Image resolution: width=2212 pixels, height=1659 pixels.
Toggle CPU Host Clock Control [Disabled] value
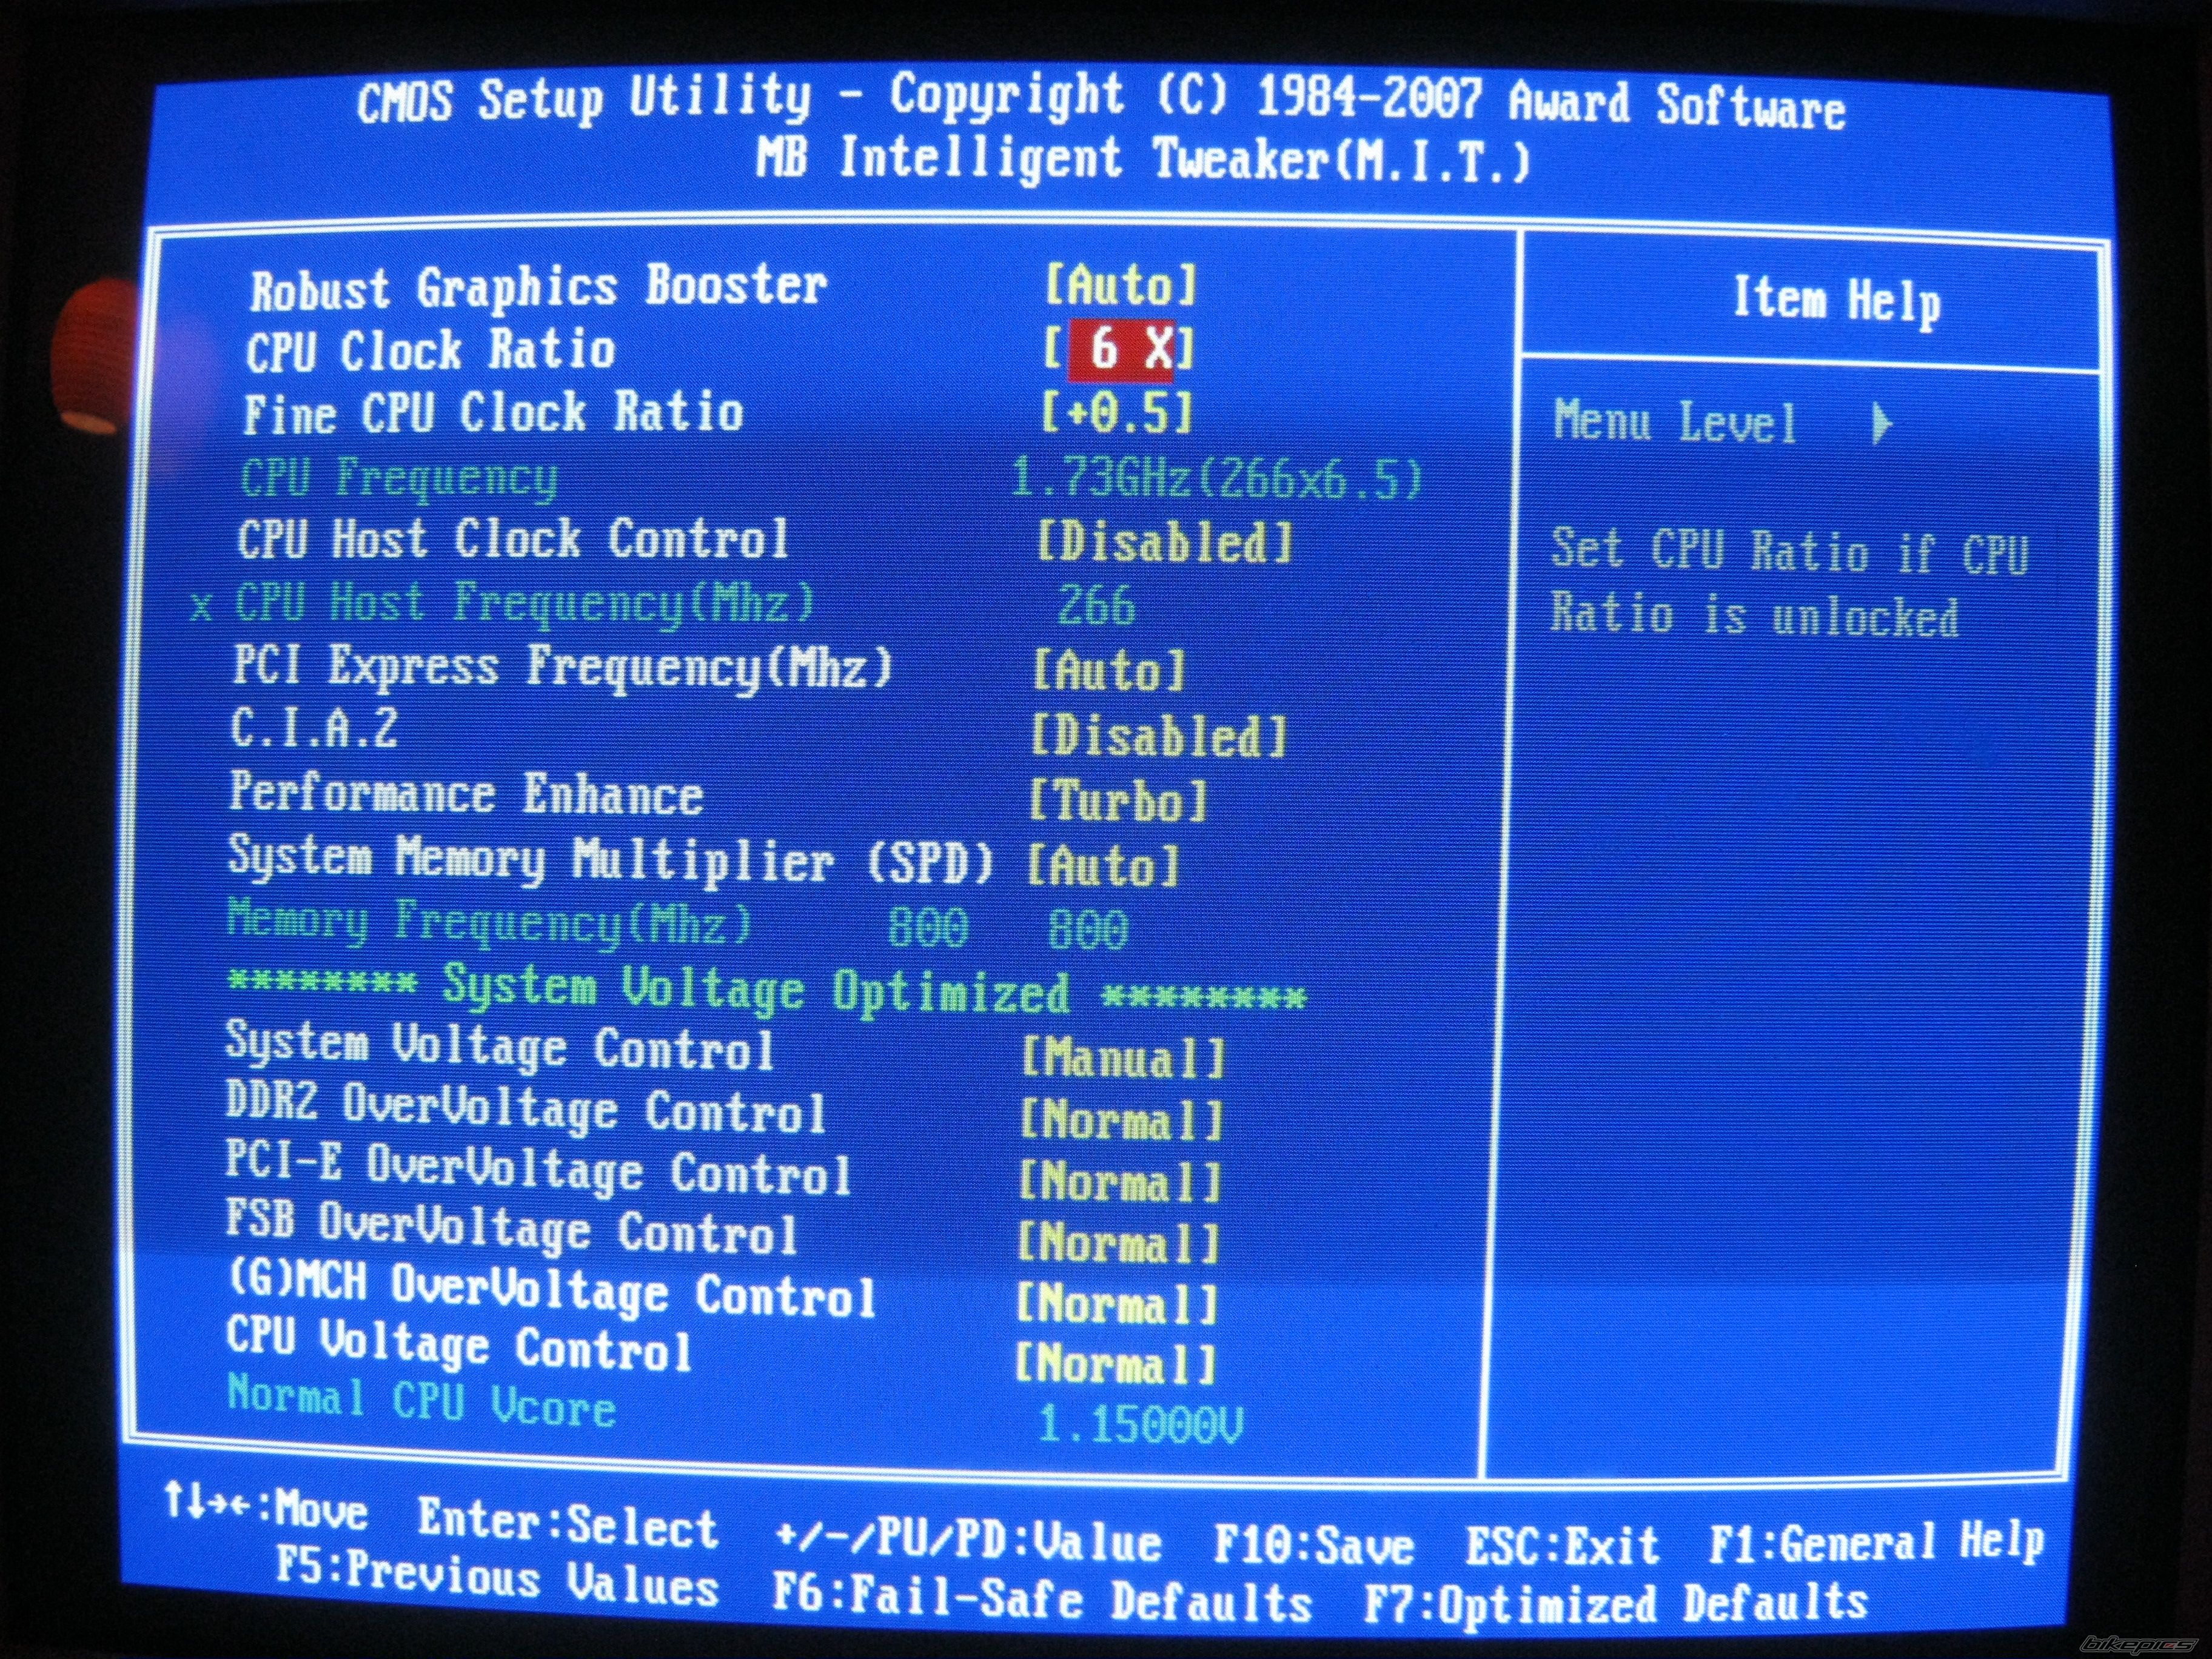pyautogui.click(x=1165, y=542)
